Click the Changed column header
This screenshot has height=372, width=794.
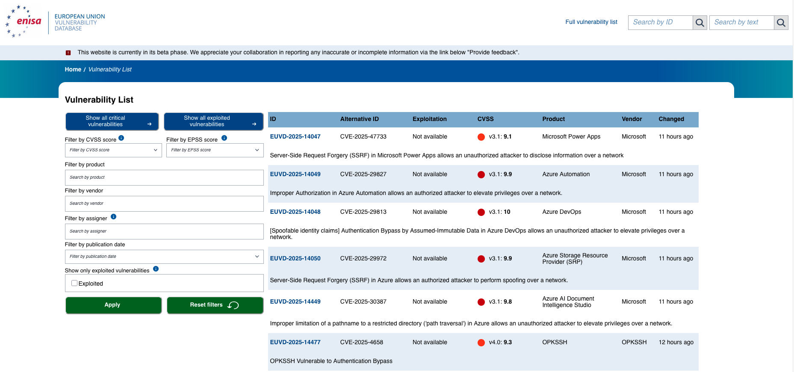[671, 119]
